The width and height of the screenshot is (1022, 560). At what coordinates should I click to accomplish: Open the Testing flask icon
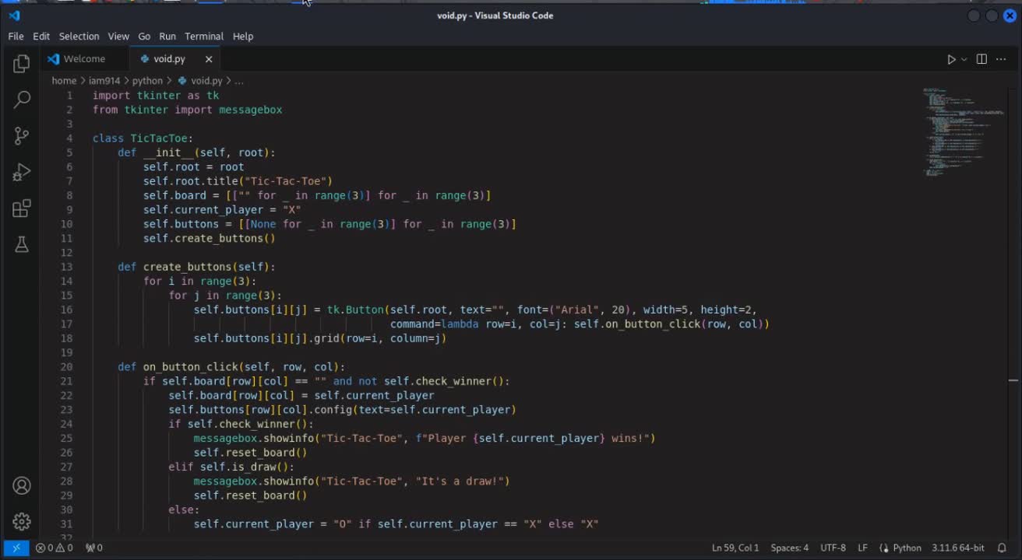(22, 245)
